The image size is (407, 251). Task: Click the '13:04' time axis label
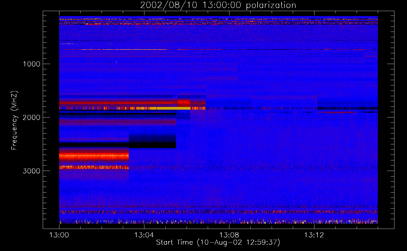tap(144, 235)
